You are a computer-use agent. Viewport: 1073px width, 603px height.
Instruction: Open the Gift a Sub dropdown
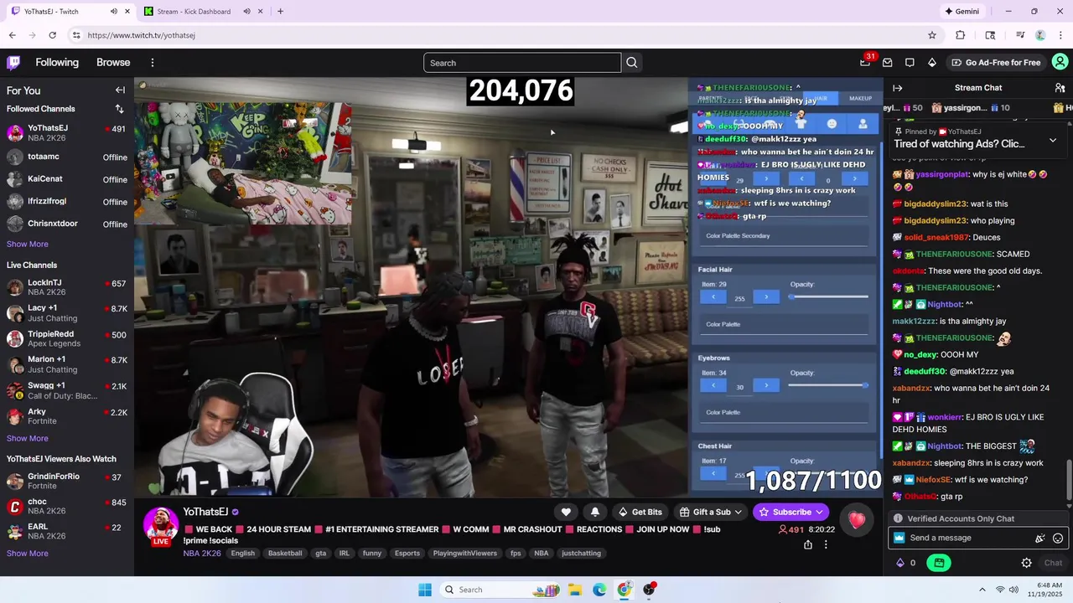click(712, 512)
